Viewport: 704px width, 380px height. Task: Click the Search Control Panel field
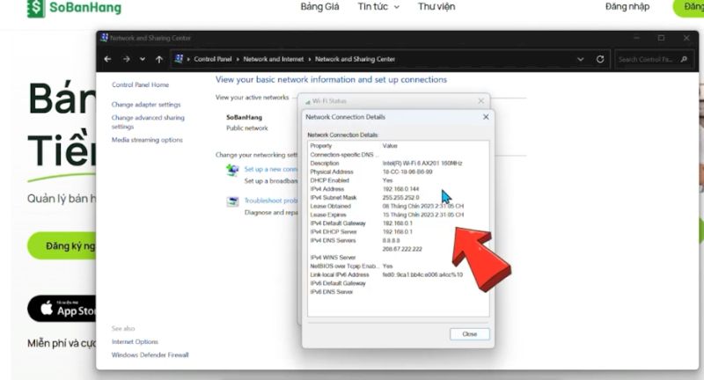(x=653, y=59)
